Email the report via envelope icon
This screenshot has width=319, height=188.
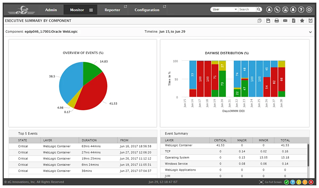(285, 21)
